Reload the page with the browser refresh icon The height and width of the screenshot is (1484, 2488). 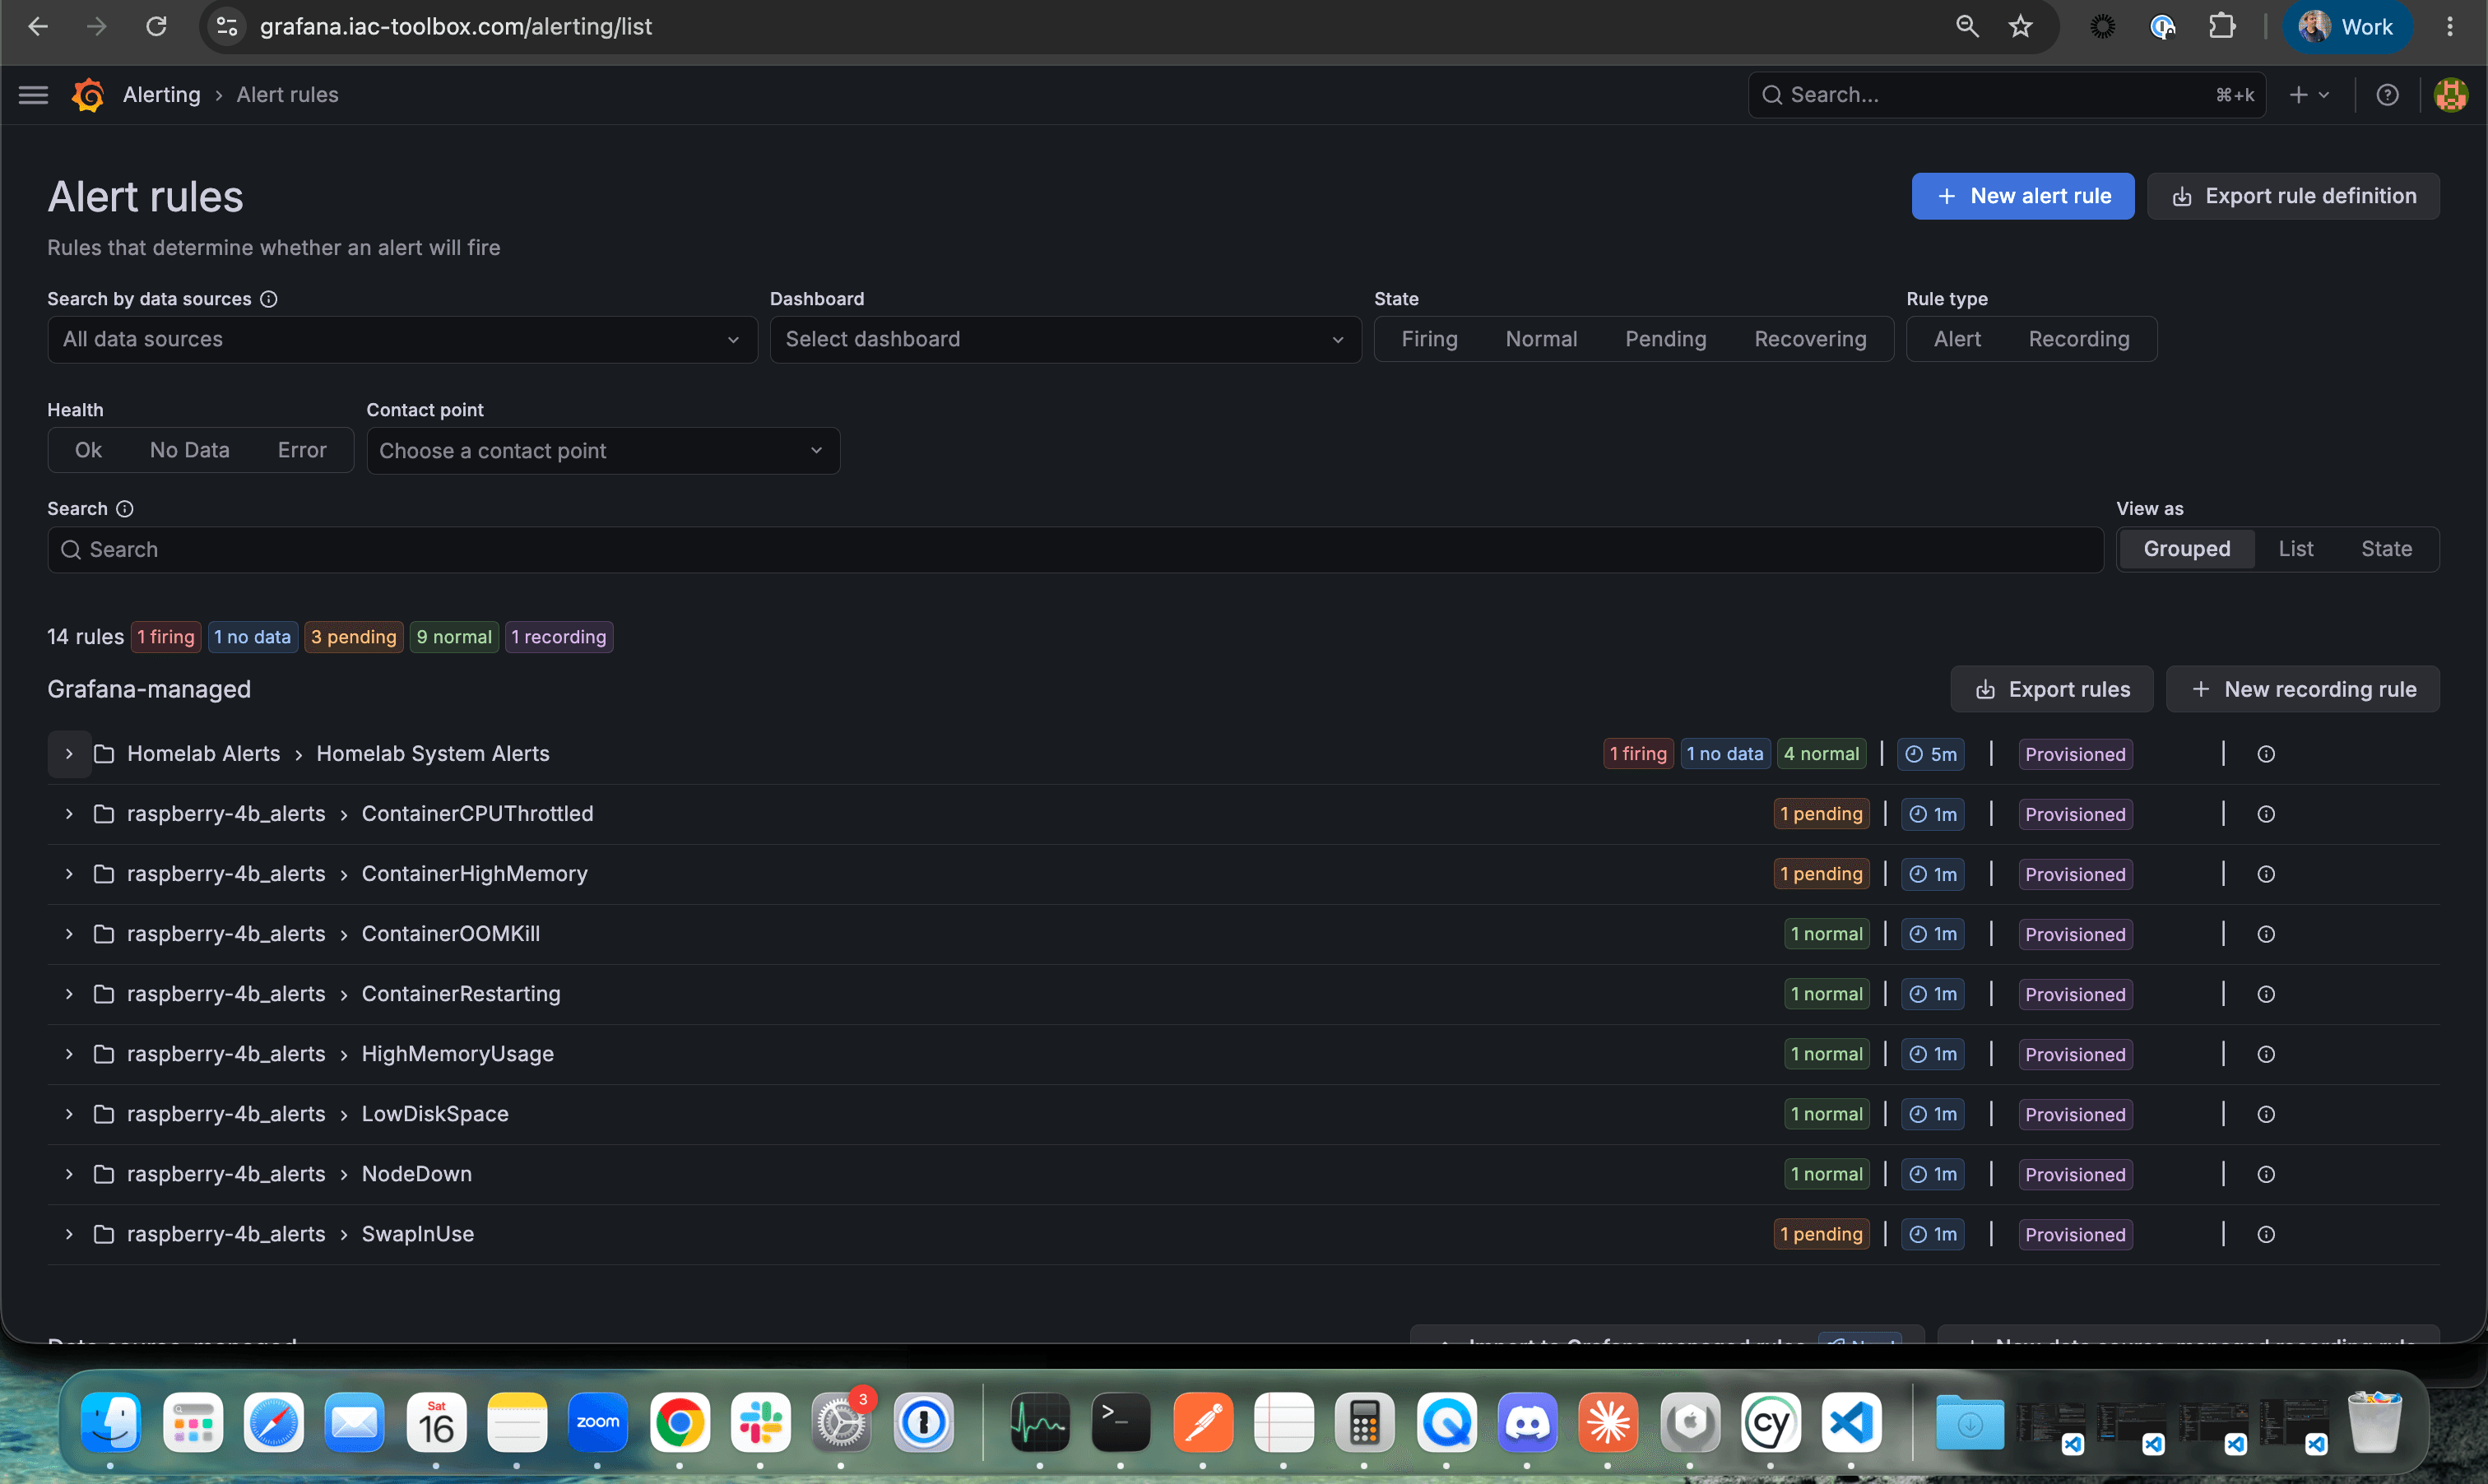point(156,27)
